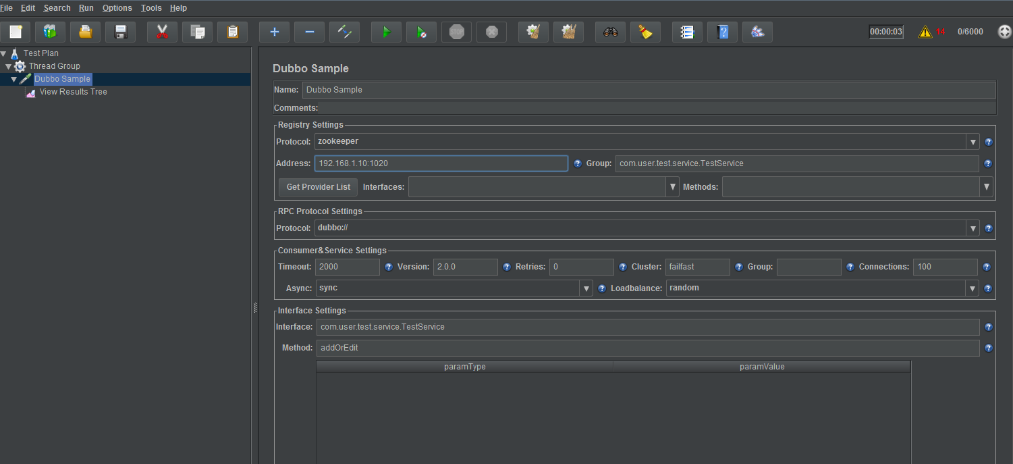The width and height of the screenshot is (1013, 464).
Task: Click the Address field 192.168.1.10:1020
Action: (x=441, y=163)
